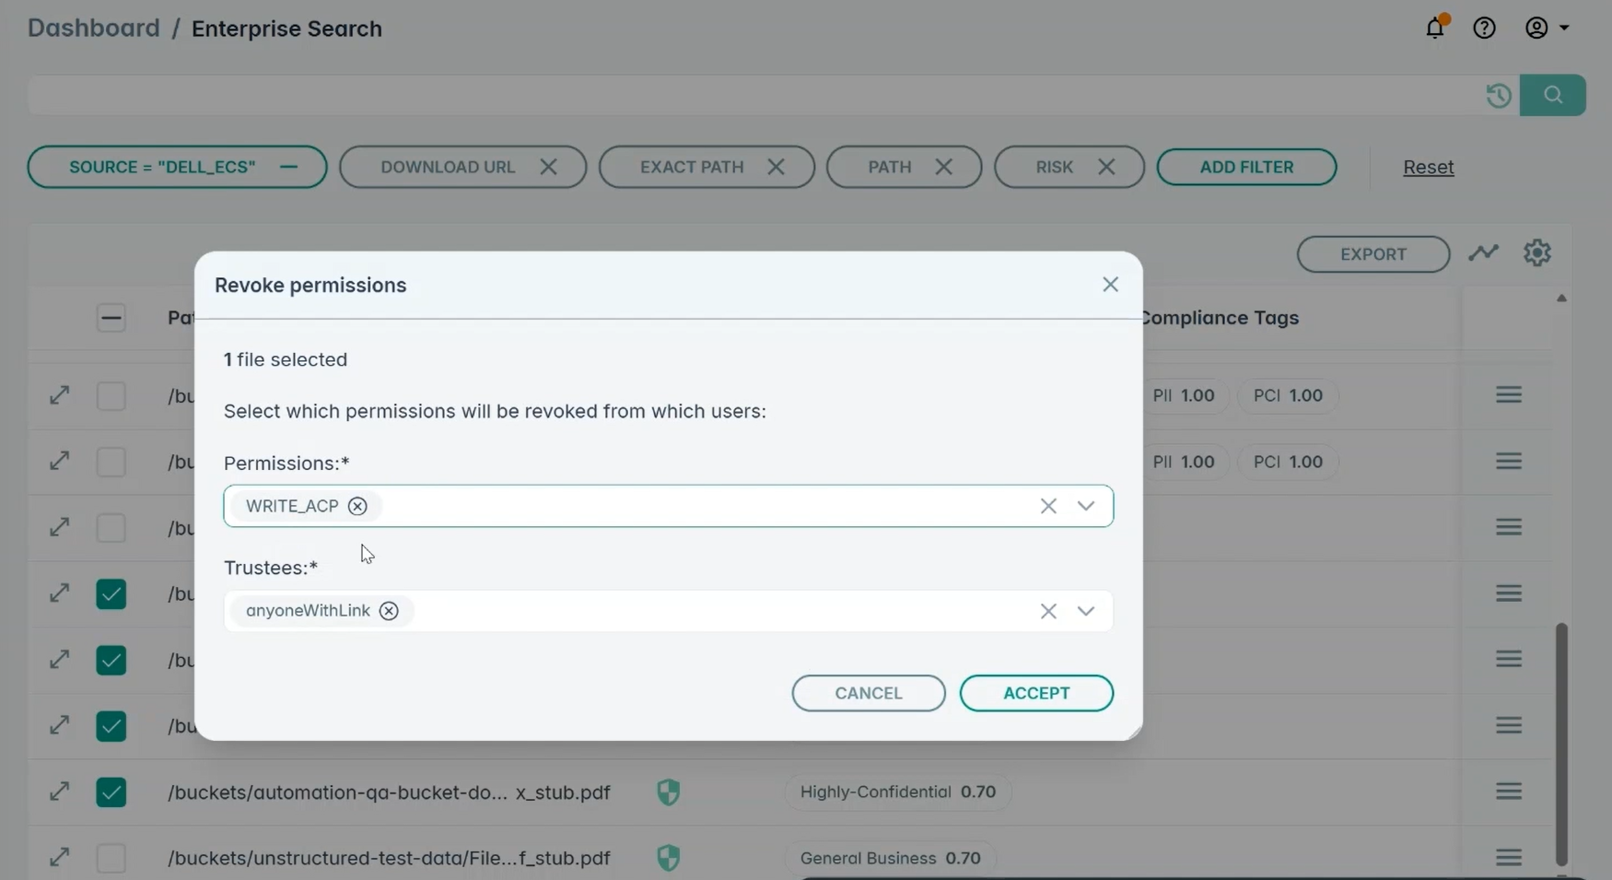
Task: Click ADD FILTER button
Action: pyautogui.click(x=1246, y=167)
